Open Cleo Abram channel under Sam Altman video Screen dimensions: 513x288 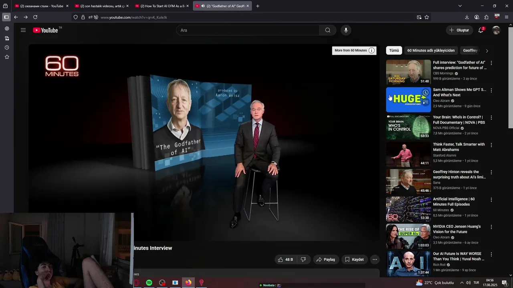click(x=441, y=101)
